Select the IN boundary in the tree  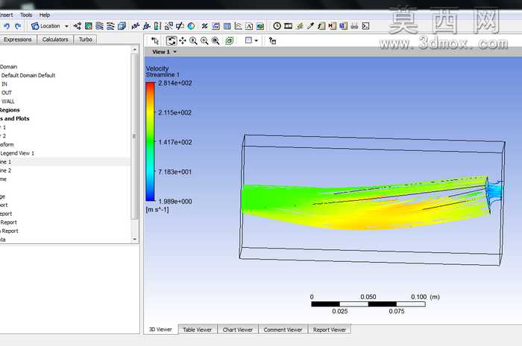(x=4, y=84)
